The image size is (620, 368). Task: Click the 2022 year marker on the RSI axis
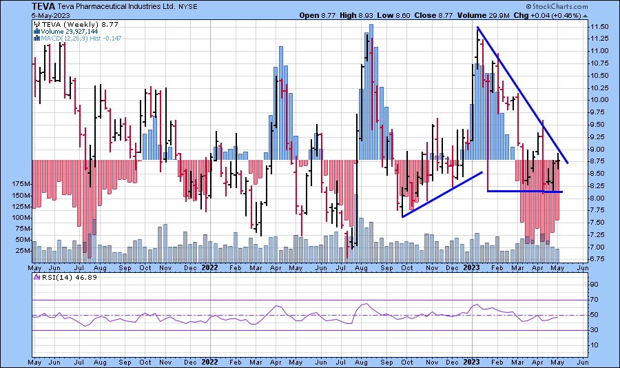(210, 362)
